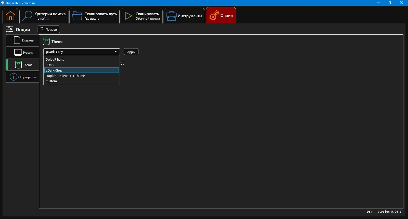Switch to the Сканировать путь tab

click(x=95, y=16)
